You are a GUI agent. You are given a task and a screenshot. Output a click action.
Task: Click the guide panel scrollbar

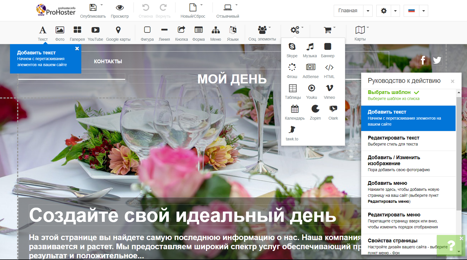[459, 154]
